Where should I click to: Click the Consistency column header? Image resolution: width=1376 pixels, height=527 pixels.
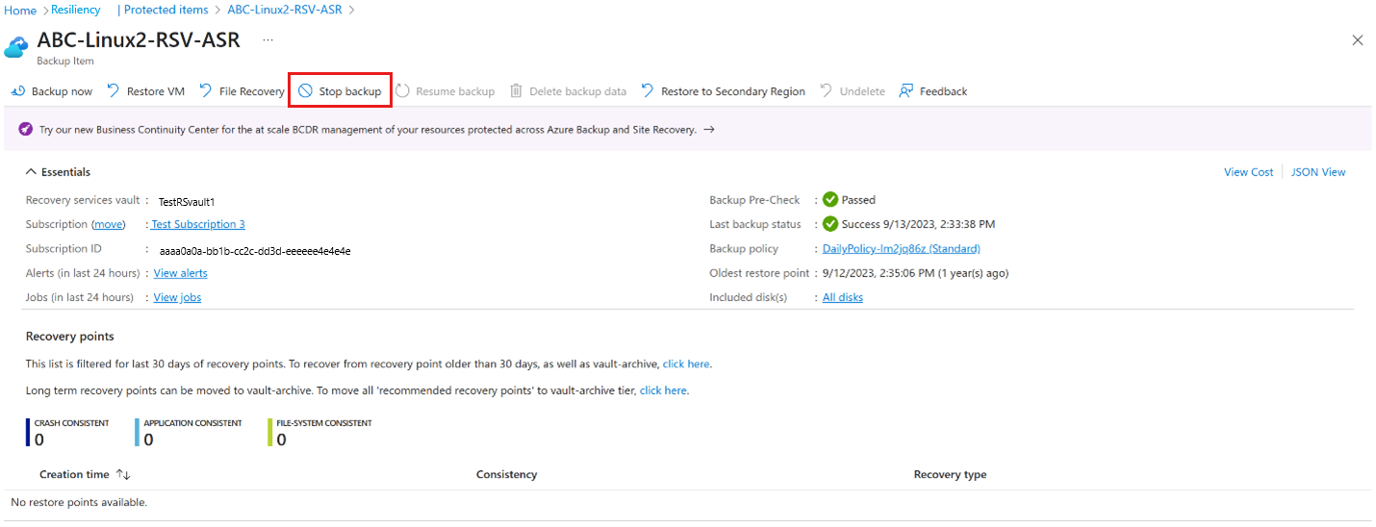[x=506, y=475]
